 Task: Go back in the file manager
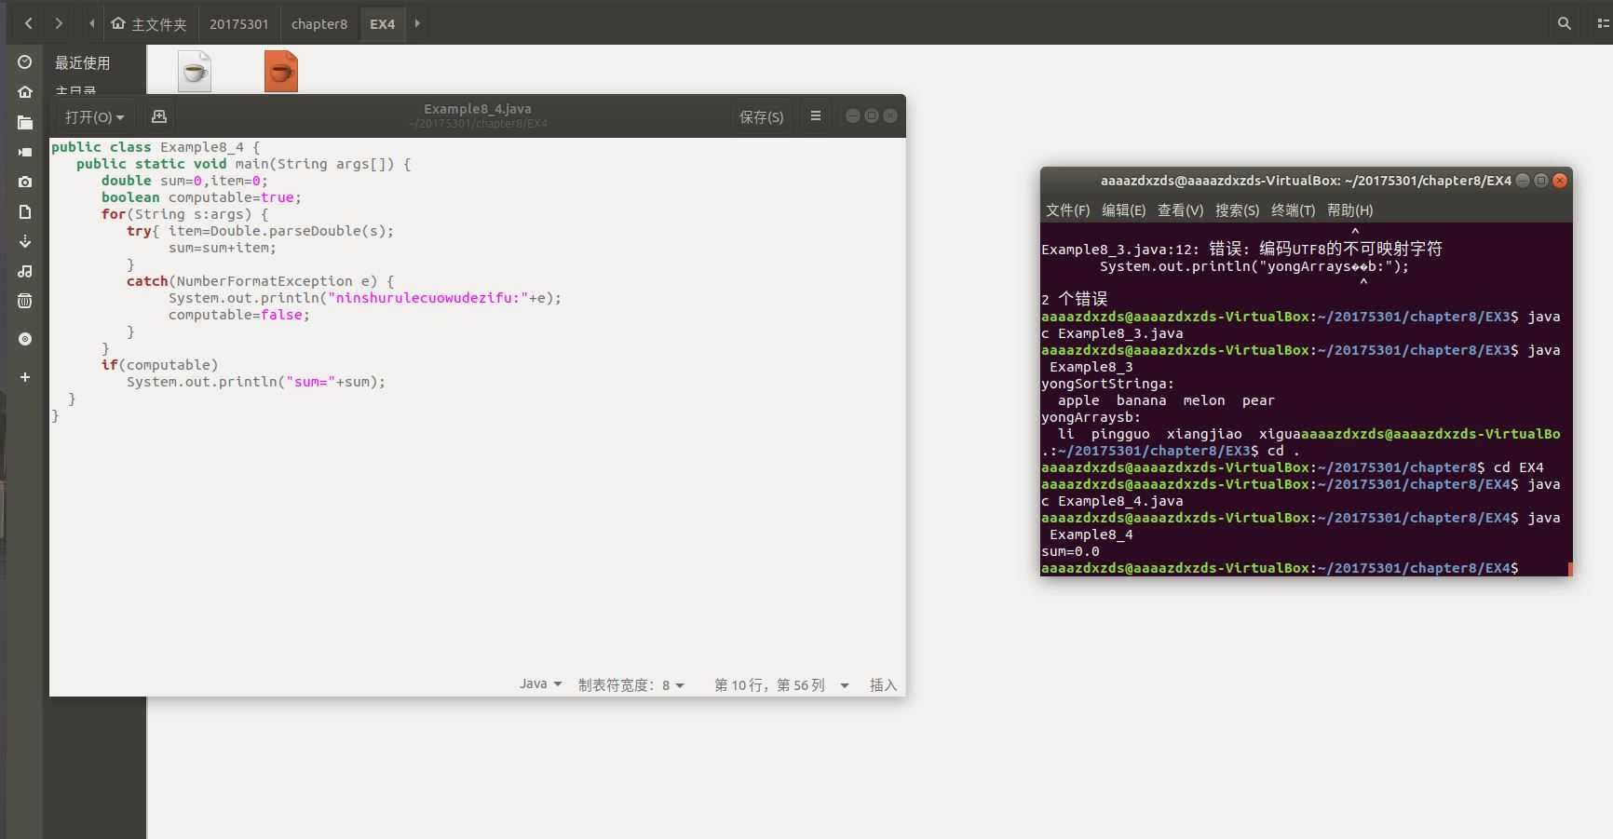click(x=29, y=23)
